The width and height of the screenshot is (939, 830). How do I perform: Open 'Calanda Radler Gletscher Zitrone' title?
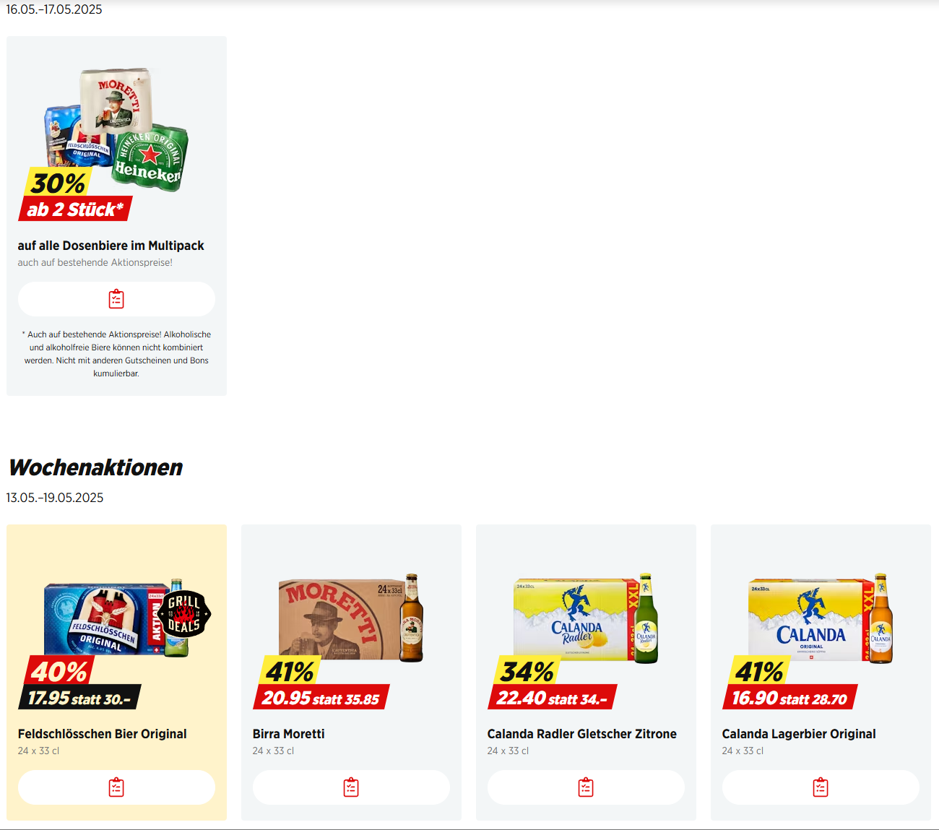point(582,734)
